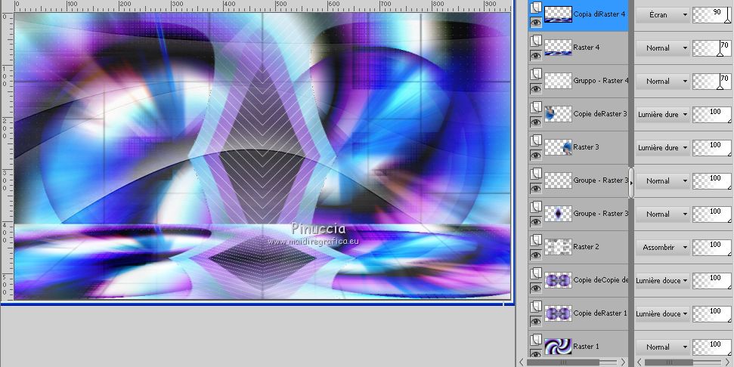
Task: Hide the Copia diRaster 4 layer via eye icon
Action: tap(536, 22)
